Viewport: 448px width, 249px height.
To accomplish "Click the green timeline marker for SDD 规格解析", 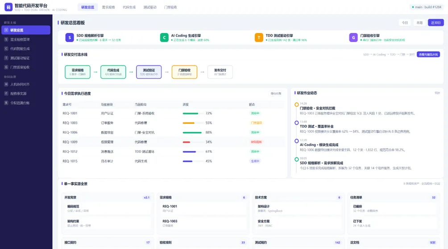I will (x=297, y=159).
